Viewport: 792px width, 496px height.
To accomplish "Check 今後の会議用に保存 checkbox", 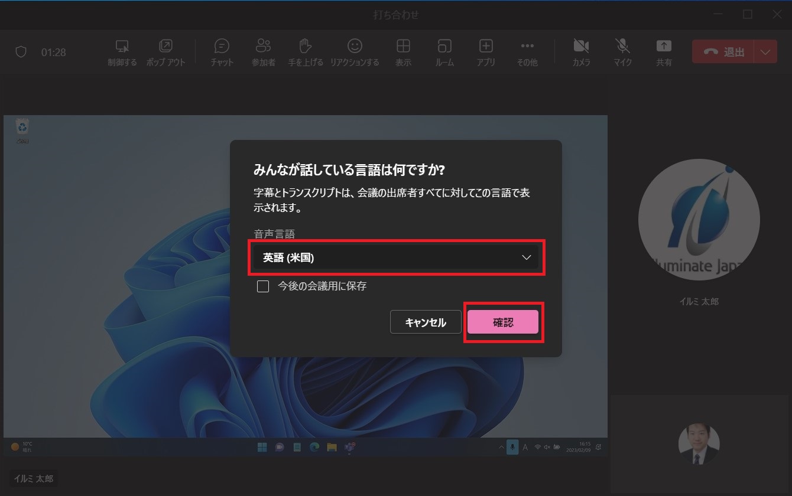I will [x=263, y=286].
